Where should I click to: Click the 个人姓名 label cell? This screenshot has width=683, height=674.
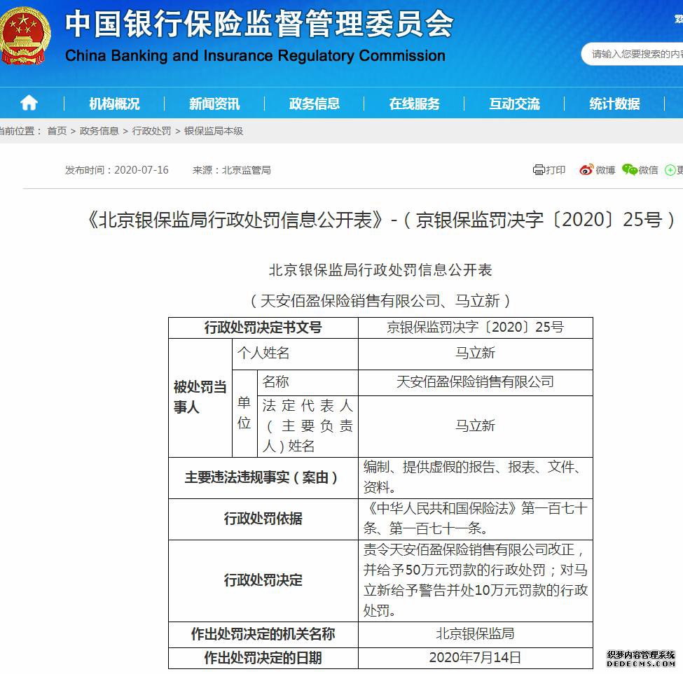[295, 353]
